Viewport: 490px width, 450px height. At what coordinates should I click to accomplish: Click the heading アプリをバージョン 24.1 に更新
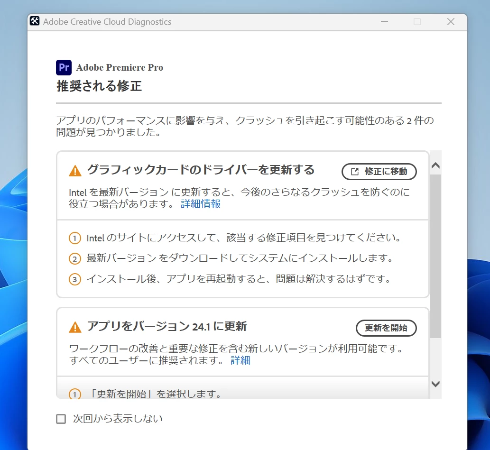[x=167, y=326]
